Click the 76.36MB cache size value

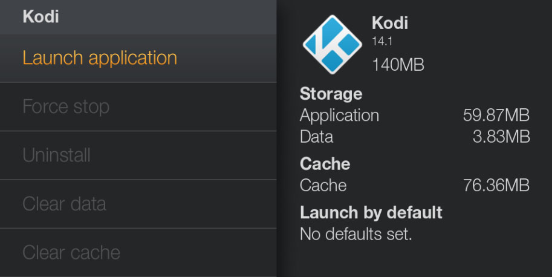click(x=496, y=186)
